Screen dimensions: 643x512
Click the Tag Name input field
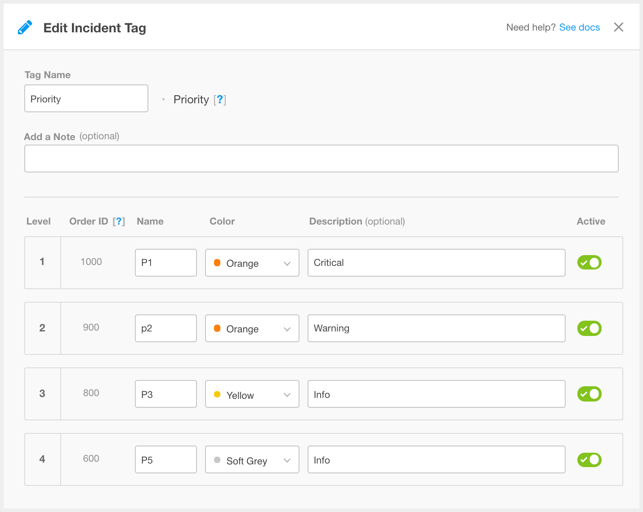[86, 98]
